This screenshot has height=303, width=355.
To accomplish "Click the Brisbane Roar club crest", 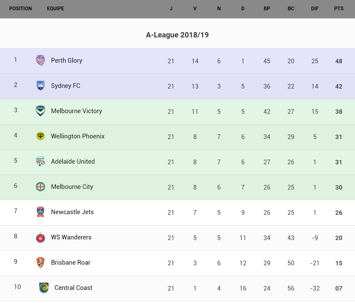I will coord(40,262).
